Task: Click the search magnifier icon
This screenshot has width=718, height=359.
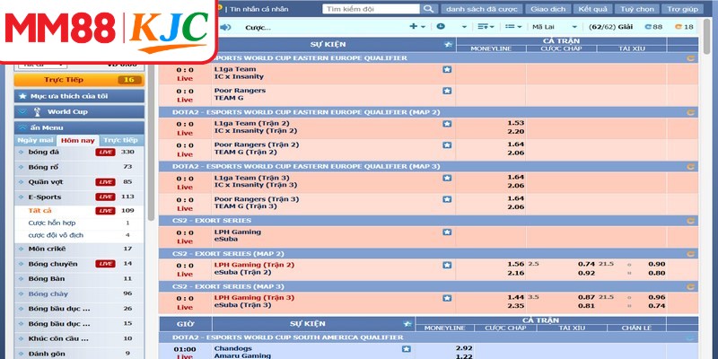Action: 428,9
